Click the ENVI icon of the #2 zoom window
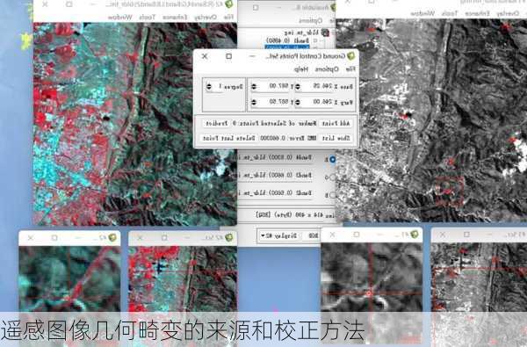527x347 pixels. tap(112, 238)
